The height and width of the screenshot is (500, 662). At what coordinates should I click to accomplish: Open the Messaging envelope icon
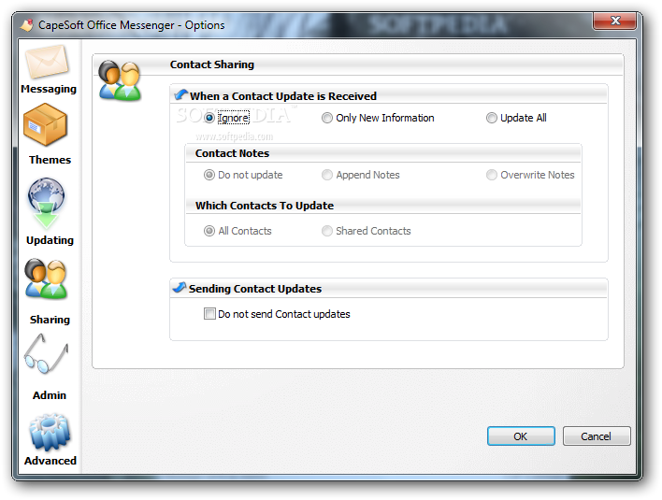47,62
